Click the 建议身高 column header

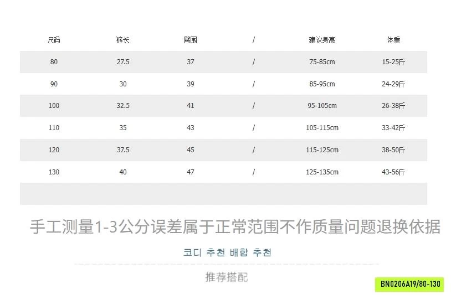coord(322,40)
